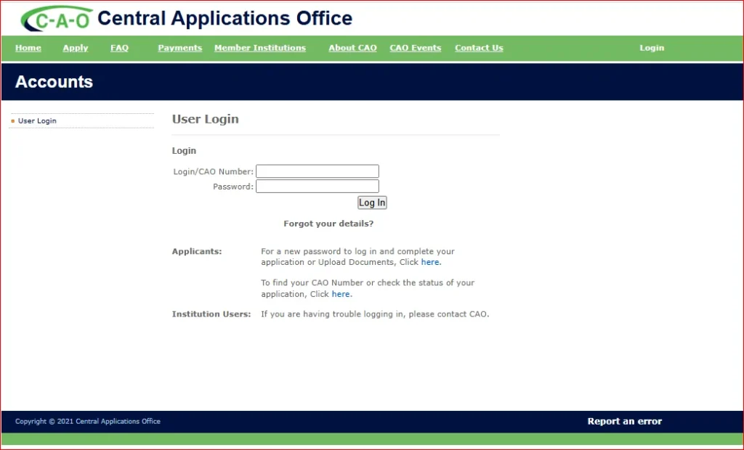Click the 'Applicants:' label
This screenshot has width=744, height=450.
[x=197, y=251]
